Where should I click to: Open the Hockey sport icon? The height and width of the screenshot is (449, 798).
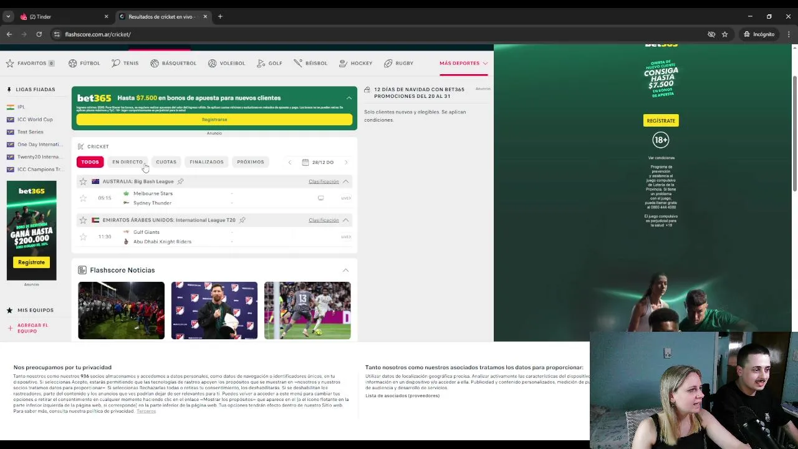pyautogui.click(x=344, y=63)
